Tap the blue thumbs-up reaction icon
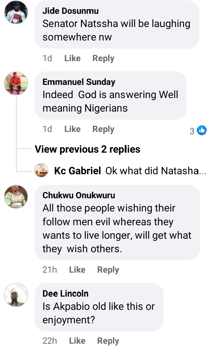 pyautogui.click(x=202, y=130)
